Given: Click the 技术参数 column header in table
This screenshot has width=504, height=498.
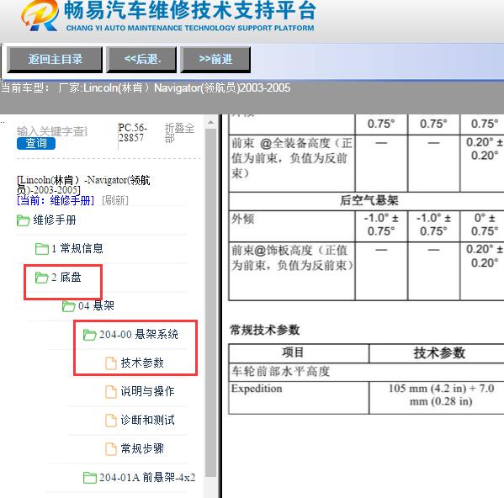Looking at the screenshot, I should [x=439, y=353].
